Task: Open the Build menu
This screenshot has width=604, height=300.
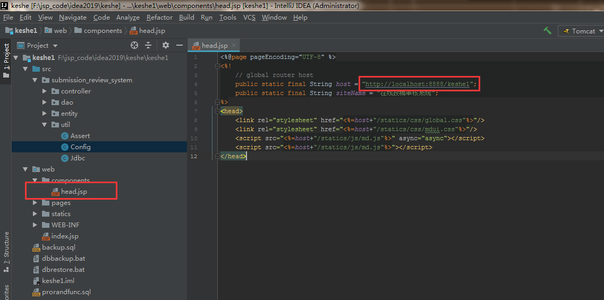Action: 187,18
